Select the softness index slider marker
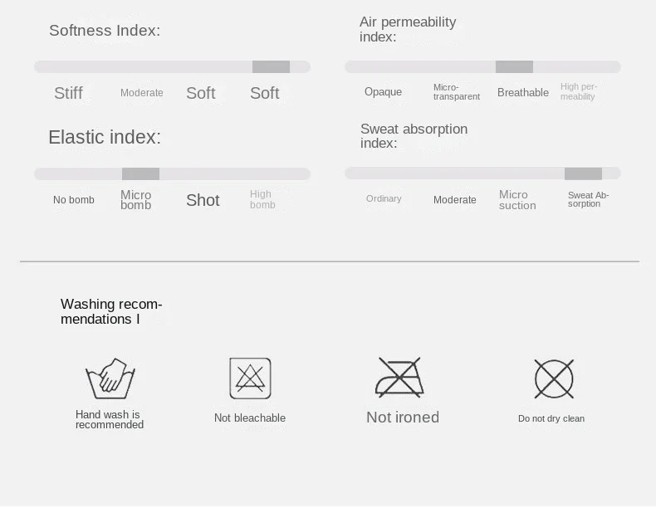Image resolution: width=656 pixels, height=508 pixels. [271, 67]
